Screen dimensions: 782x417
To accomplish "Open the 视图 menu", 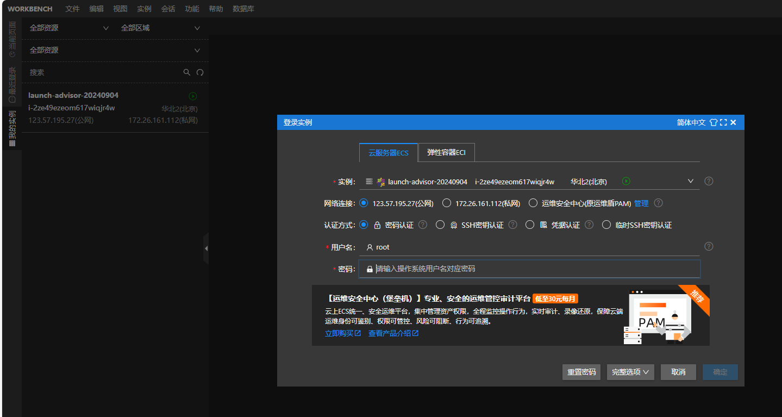I will pyautogui.click(x=120, y=9).
